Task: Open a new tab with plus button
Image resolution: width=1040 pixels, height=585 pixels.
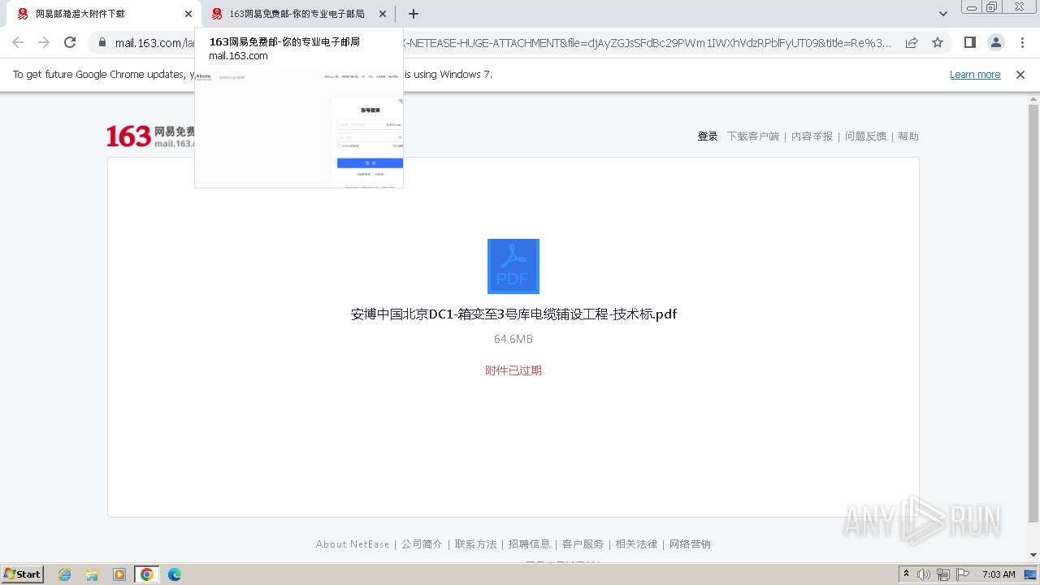Action: pos(414,14)
